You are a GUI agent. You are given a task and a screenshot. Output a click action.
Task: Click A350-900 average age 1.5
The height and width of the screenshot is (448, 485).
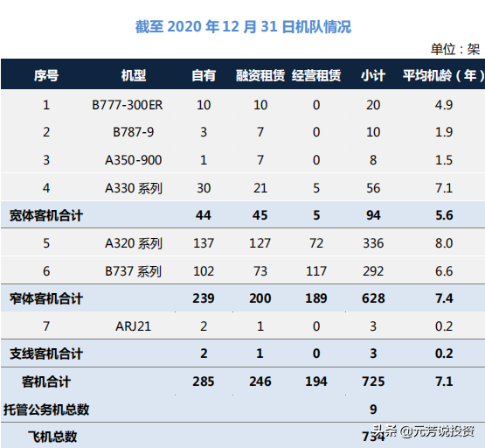[444, 160]
